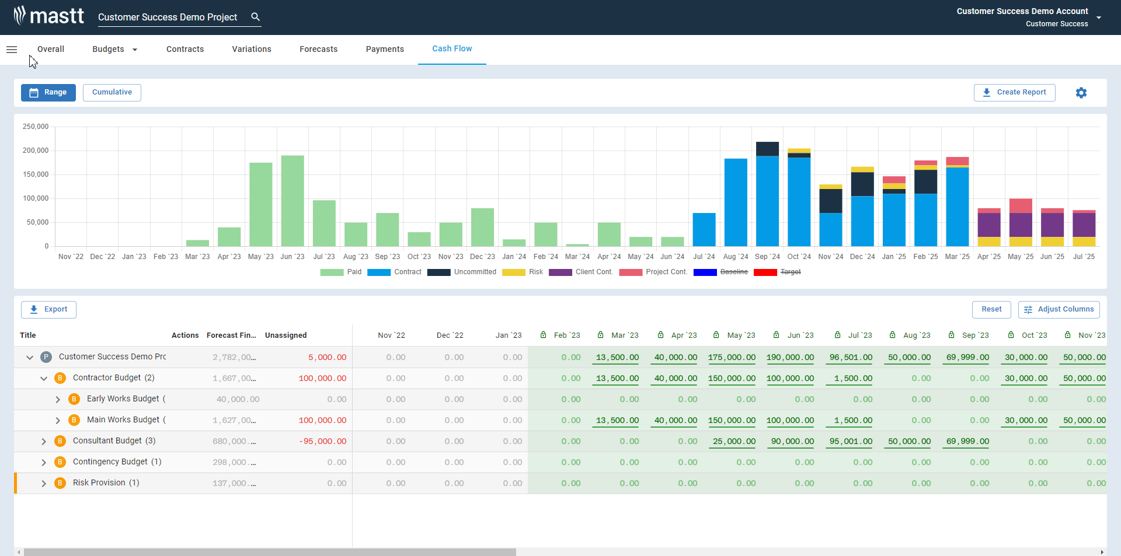Select the Range view mode
This screenshot has height=556, width=1121.
tap(48, 92)
